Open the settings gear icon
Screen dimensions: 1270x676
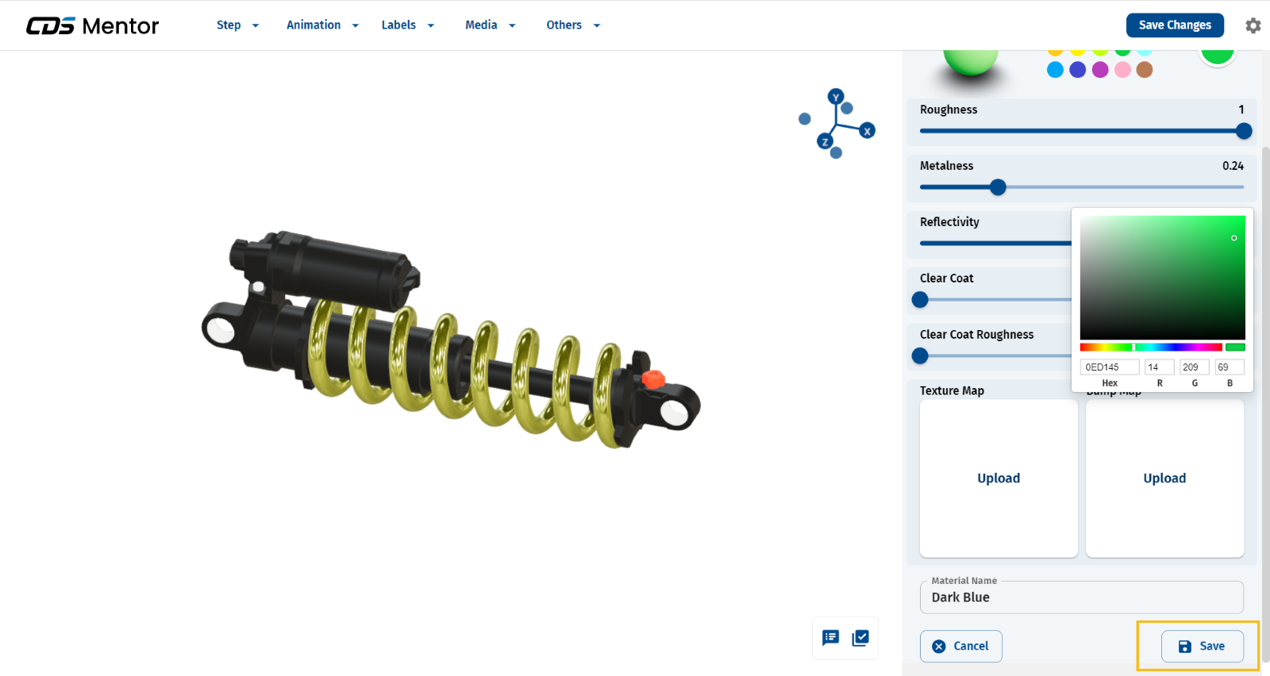pyautogui.click(x=1253, y=25)
